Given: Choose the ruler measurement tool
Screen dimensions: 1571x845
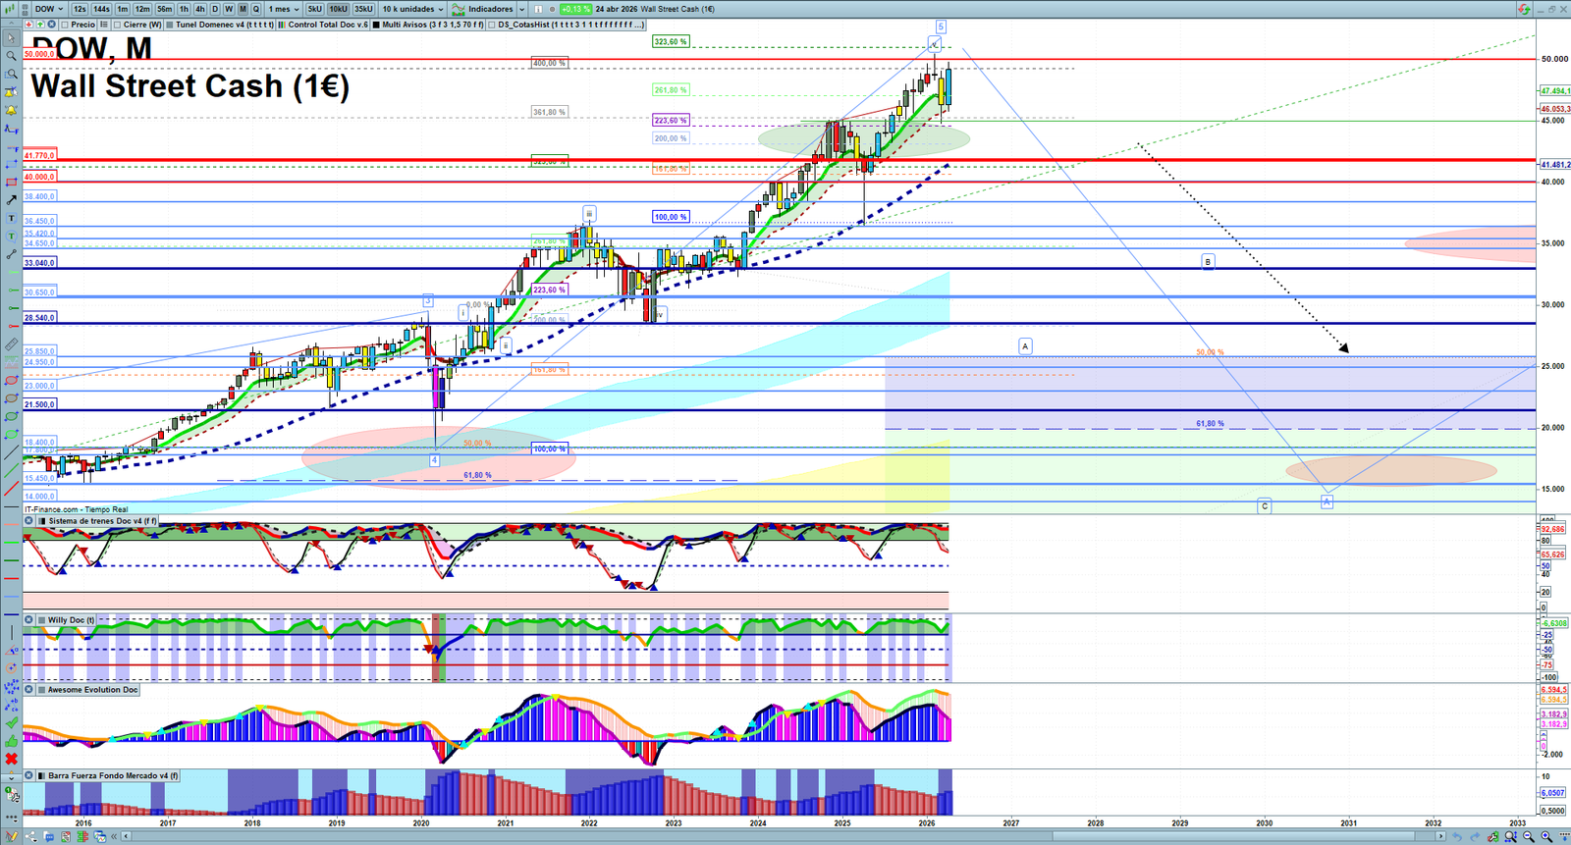Looking at the screenshot, I should pyautogui.click(x=11, y=344).
